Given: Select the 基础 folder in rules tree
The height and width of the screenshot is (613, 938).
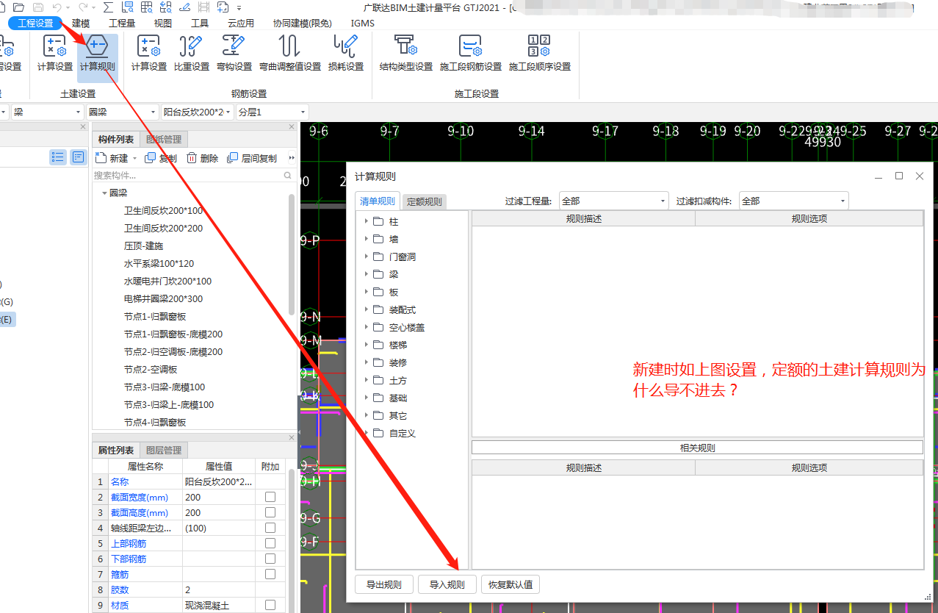Looking at the screenshot, I should tap(398, 398).
